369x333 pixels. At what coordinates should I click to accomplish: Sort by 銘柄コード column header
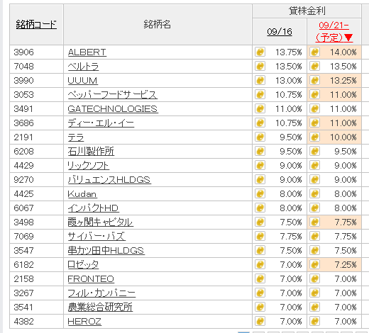[x=36, y=24]
